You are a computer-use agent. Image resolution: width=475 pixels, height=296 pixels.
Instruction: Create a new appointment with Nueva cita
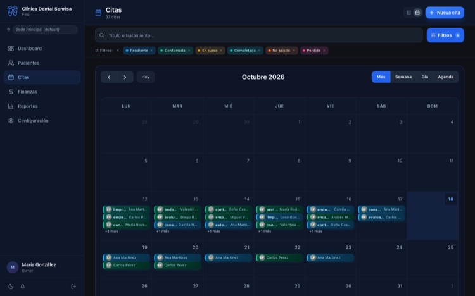(x=445, y=13)
